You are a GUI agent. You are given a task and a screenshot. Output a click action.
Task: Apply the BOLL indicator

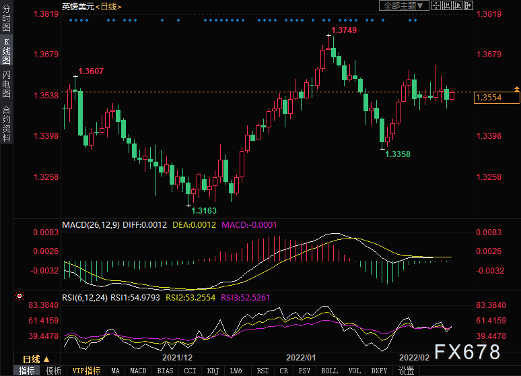(x=329, y=371)
